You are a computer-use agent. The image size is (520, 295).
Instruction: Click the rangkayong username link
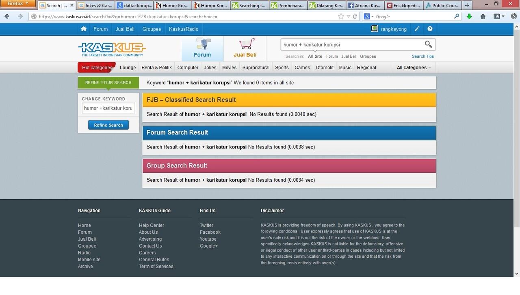[x=394, y=29]
